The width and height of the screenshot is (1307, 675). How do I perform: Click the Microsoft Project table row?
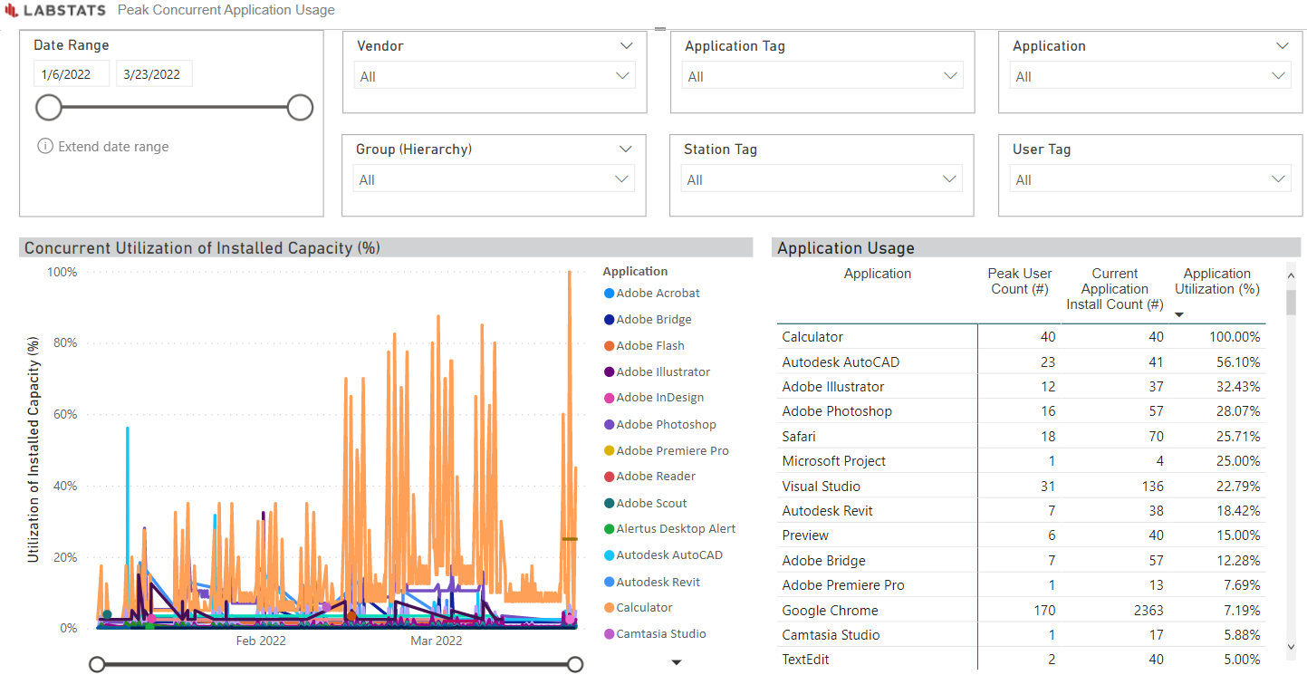[x=1022, y=461]
